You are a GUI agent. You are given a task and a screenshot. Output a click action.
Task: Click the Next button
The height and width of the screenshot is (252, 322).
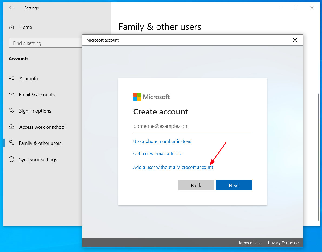[x=234, y=185]
